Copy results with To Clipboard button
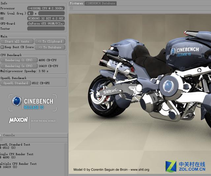This screenshot has height=176, width=211. 50,41
